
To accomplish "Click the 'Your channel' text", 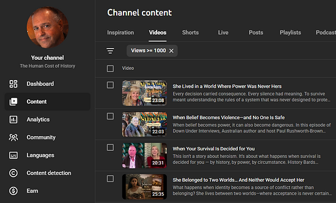I will (x=47, y=58).
